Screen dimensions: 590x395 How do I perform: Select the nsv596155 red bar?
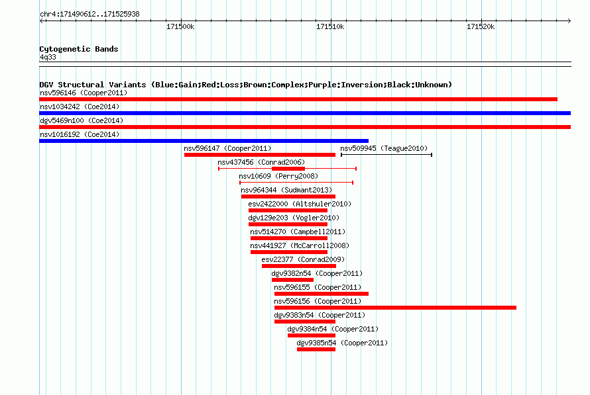(x=322, y=294)
